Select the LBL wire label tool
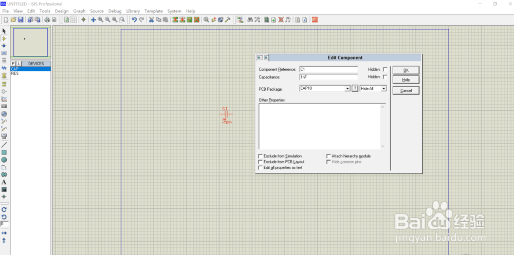514x255 pixels. 4,53
